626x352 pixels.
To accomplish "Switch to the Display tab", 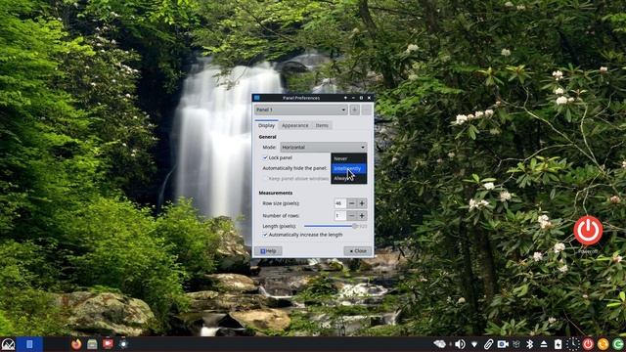I will click(266, 125).
